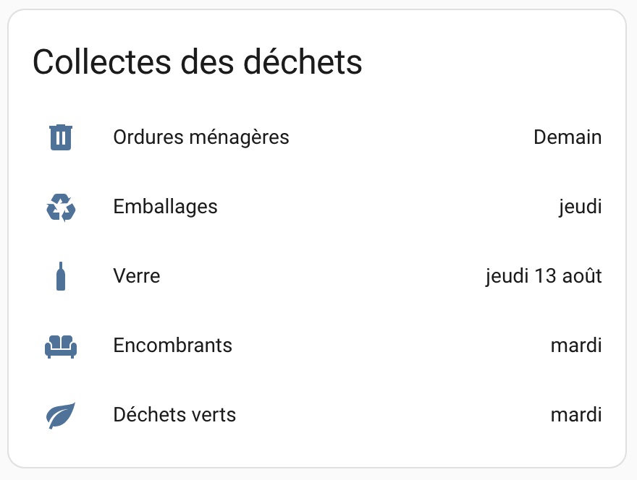Click the trash can icon for Ordures ménagères
This screenshot has height=480, width=637.
tap(61, 137)
